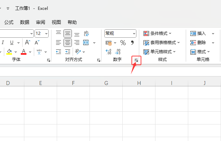Image resolution: width=221 pixels, height=141 pixels.
Task: Open fill color dropdown arrow
Action: point(16,52)
